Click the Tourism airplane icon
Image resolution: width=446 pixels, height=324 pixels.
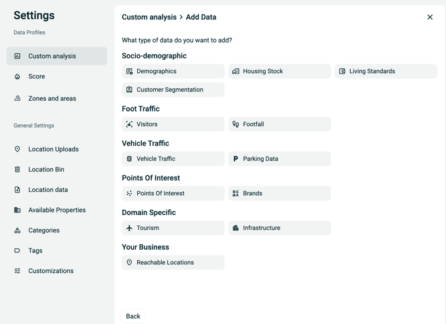(x=130, y=228)
